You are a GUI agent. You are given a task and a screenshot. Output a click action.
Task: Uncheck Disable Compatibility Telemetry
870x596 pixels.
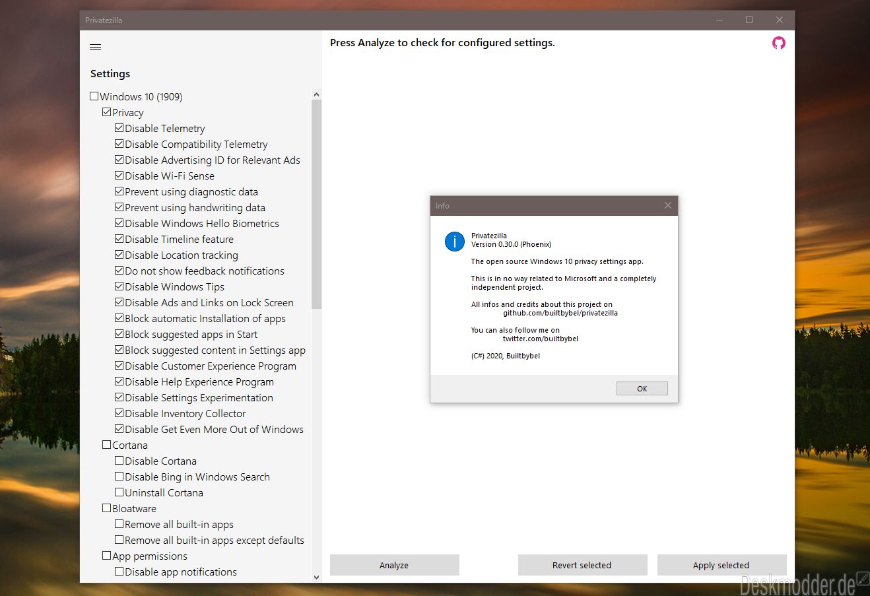(119, 144)
